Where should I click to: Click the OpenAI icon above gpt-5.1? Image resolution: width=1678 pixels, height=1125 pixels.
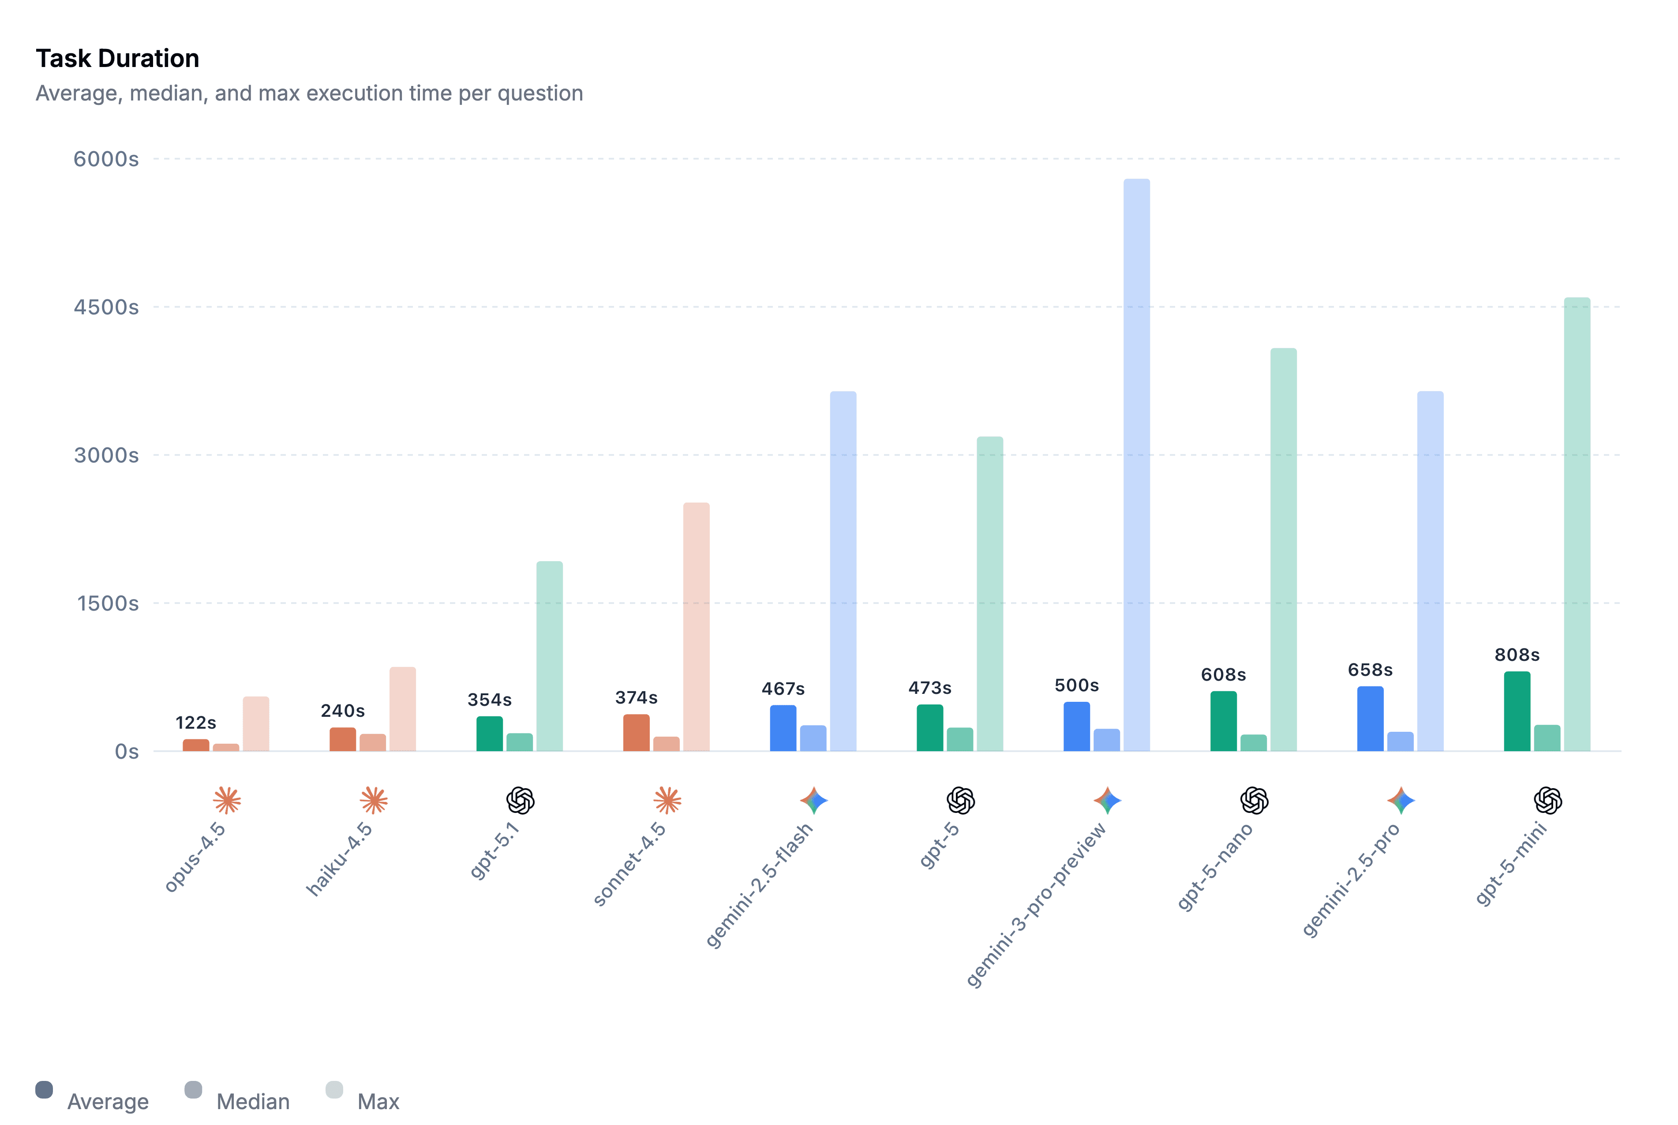521,800
